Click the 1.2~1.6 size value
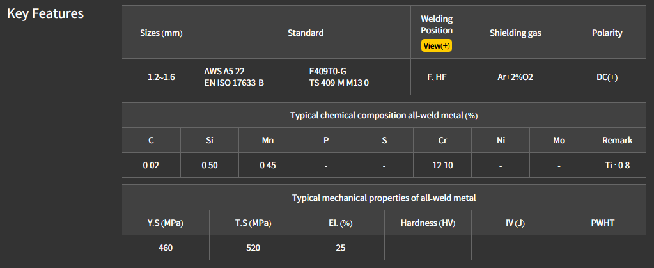The width and height of the screenshot is (654, 268). click(161, 77)
